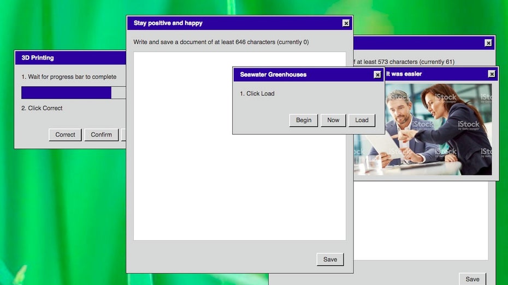508x285 pixels.
Task: Click the cut-off button right of Confirm
Action: pyautogui.click(x=123, y=135)
